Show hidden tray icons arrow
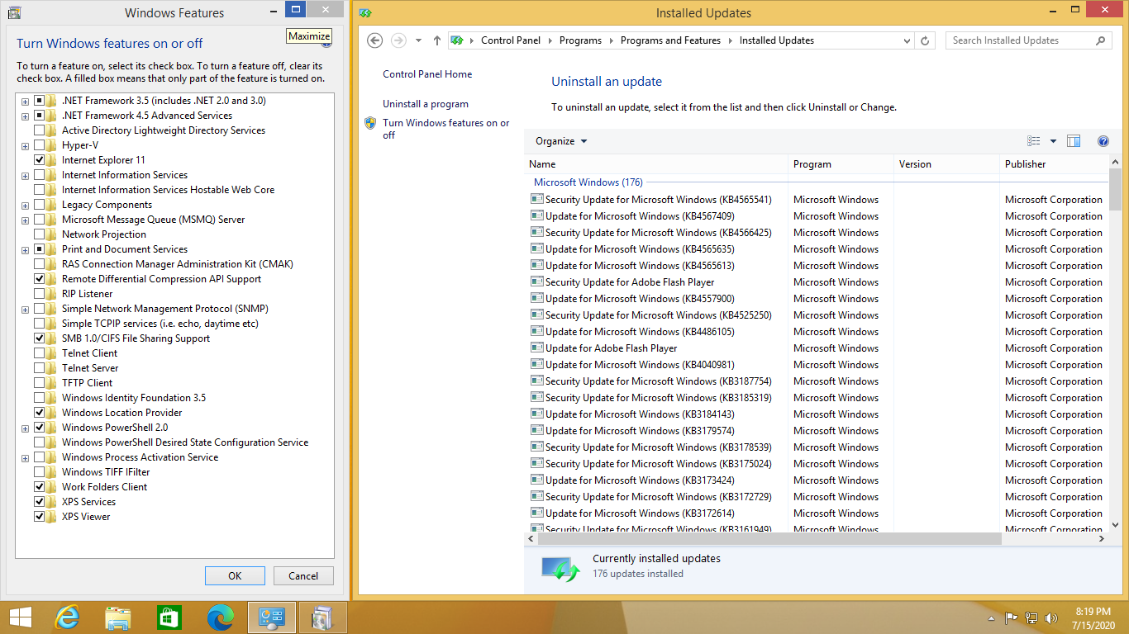The width and height of the screenshot is (1129, 634). pos(991,617)
